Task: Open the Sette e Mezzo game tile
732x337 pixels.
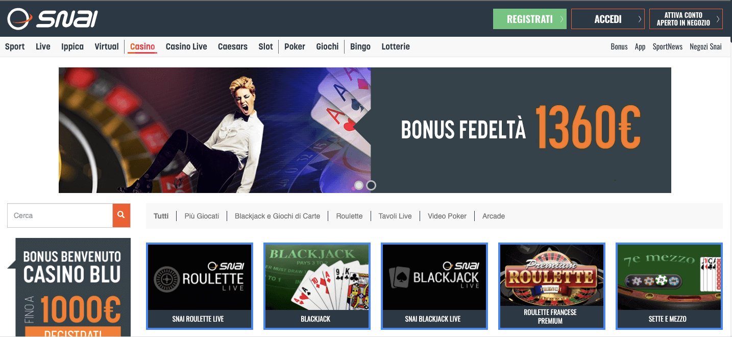Action: pyautogui.click(x=669, y=286)
